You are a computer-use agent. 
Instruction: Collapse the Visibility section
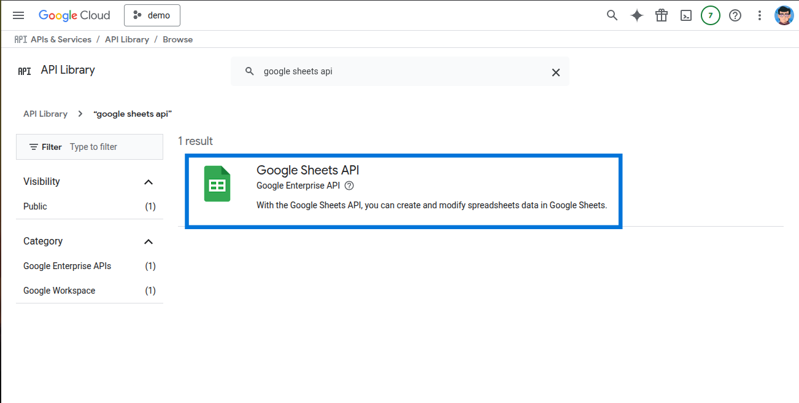pos(148,182)
